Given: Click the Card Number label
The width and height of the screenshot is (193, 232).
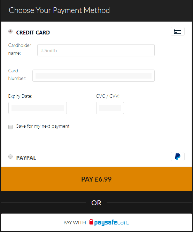Looking at the screenshot, I should point(17,74).
